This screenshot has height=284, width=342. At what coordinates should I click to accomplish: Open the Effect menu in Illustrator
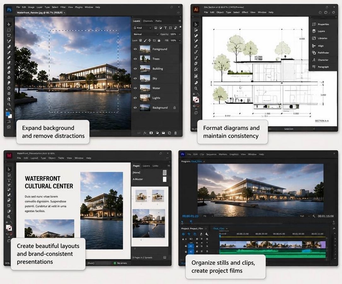(245, 12)
